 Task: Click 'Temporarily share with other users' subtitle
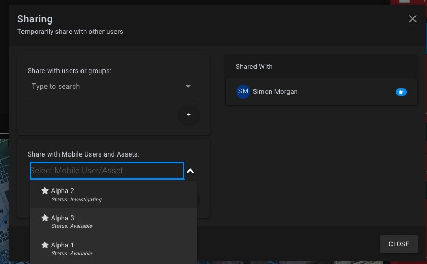70,31
